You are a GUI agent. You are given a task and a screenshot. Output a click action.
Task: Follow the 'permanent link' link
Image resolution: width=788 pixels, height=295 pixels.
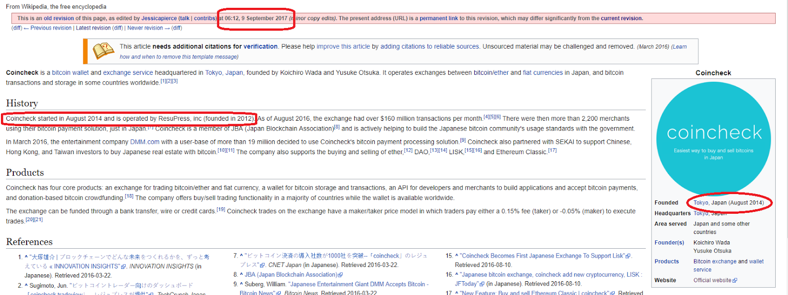click(438, 18)
